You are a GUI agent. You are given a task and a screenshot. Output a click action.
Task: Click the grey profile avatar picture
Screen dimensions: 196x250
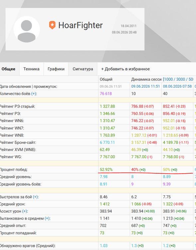click(x=27, y=29)
